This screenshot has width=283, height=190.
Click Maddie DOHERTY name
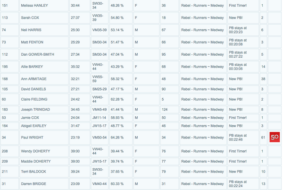coord(36,161)
